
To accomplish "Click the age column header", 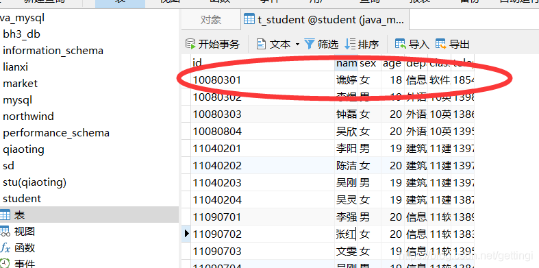I will 392,62.
